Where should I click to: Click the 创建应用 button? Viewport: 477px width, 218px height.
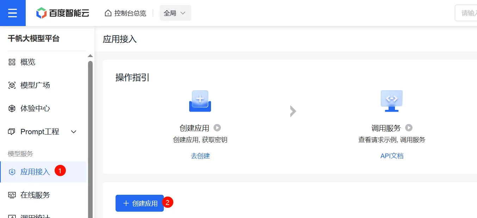pyautogui.click(x=140, y=203)
